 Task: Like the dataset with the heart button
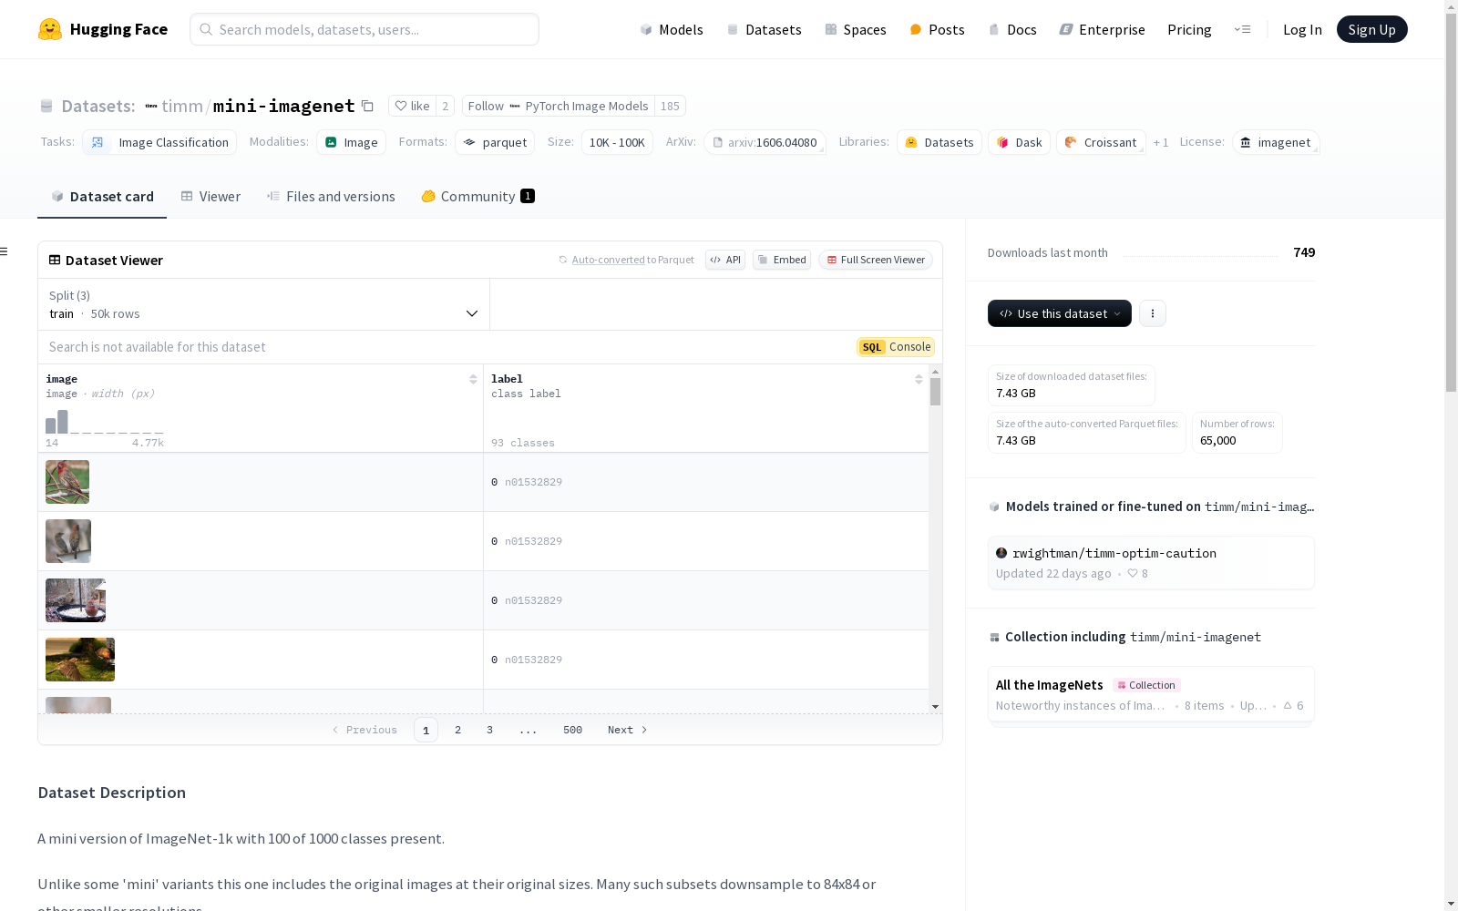412,106
